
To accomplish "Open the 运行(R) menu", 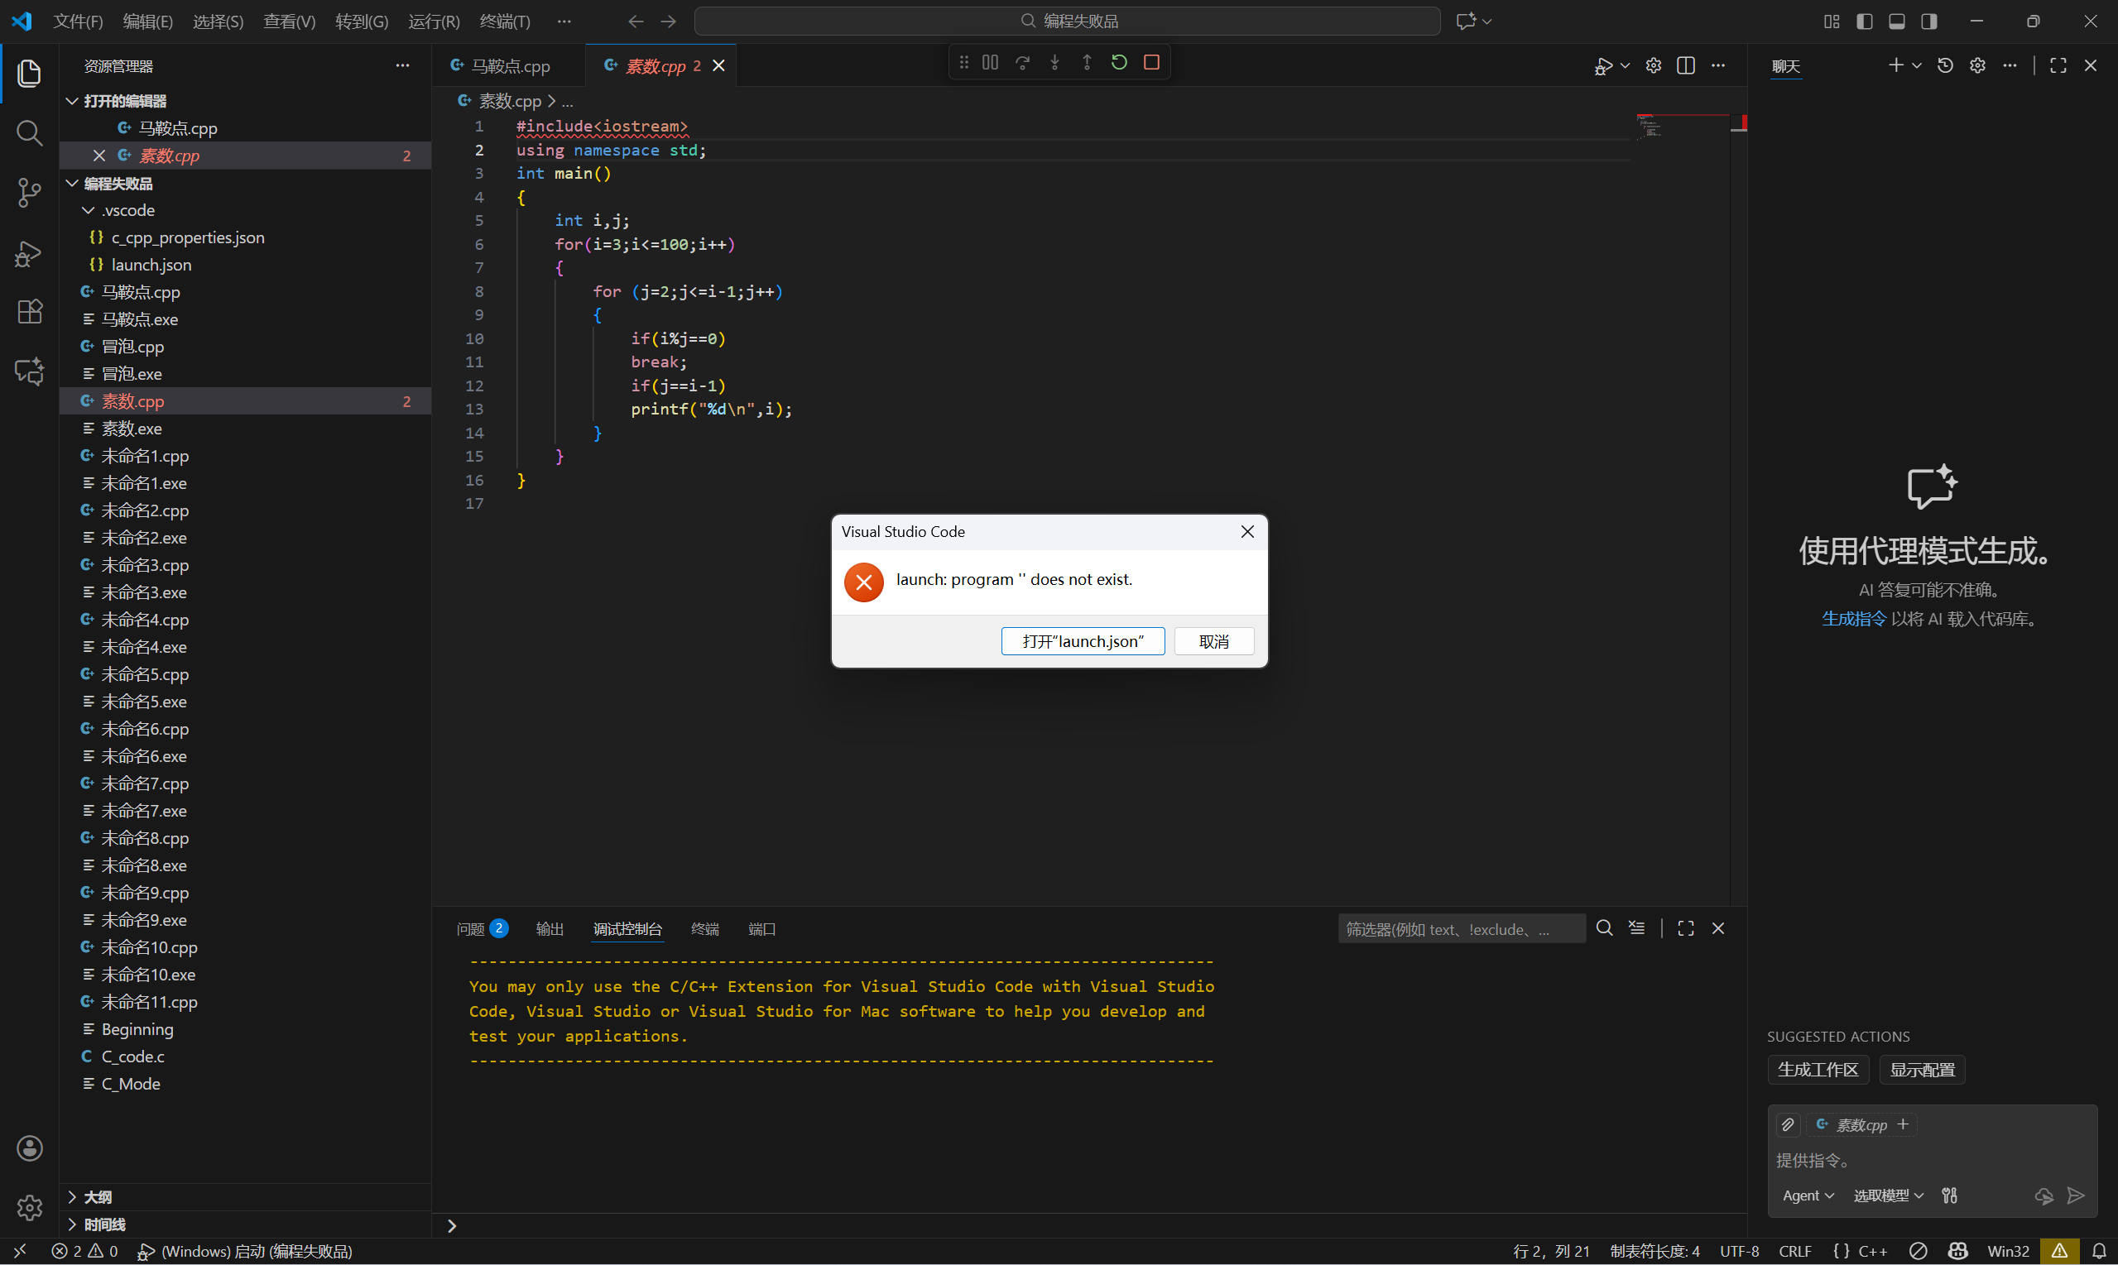I will click(433, 22).
